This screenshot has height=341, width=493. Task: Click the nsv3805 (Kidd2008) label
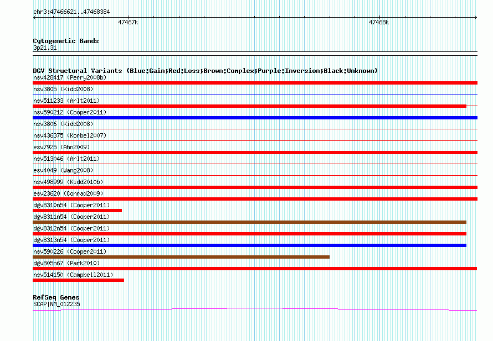coord(63,89)
